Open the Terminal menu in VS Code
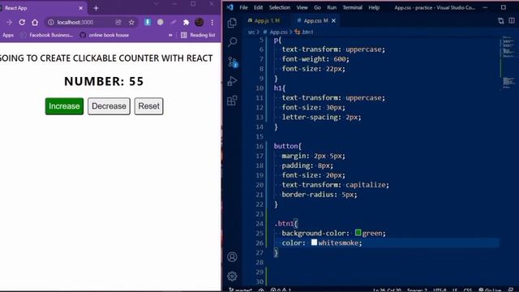519x292 pixels. tap(352, 7)
